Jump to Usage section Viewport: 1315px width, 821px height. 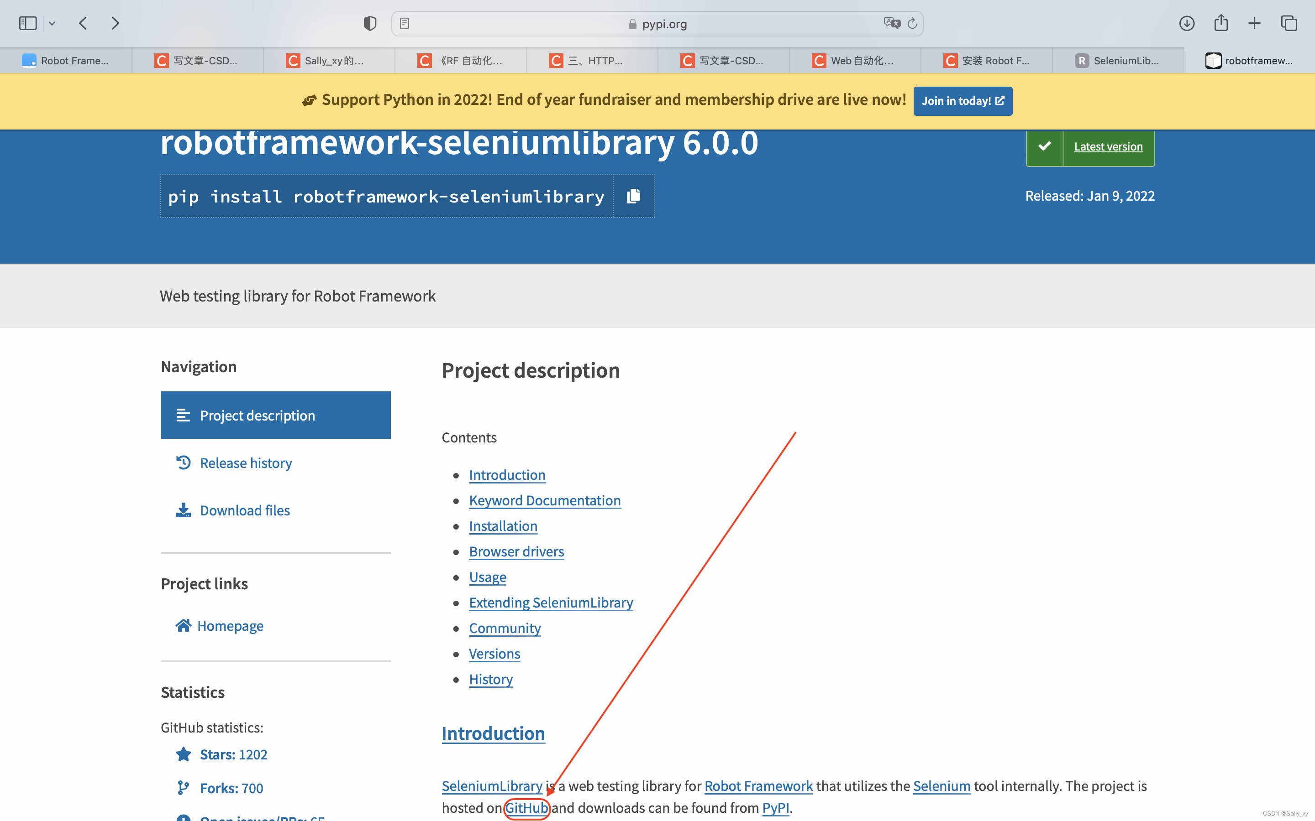pos(488,577)
